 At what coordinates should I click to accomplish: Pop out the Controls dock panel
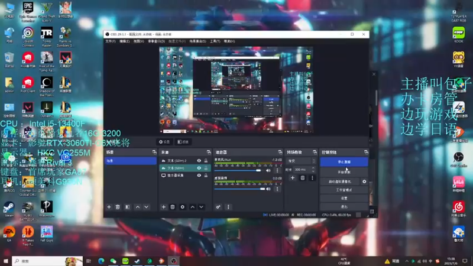coord(366,152)
